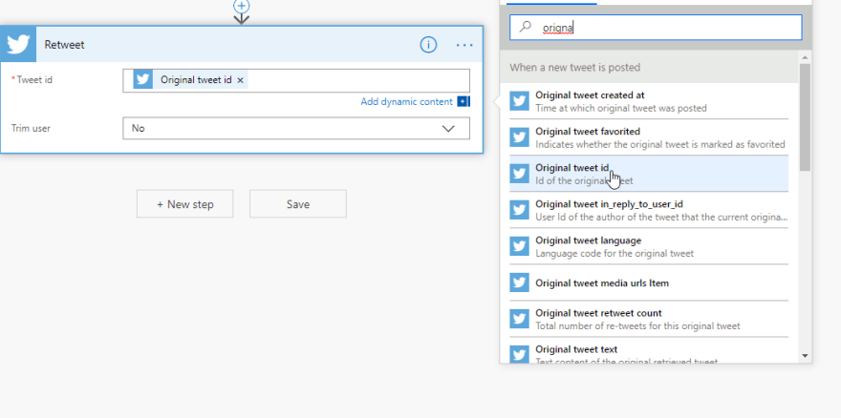The height and width of the screenshot is (418, 841).
Task: Click the Retweet card title
Action: (x=64, y=45)
